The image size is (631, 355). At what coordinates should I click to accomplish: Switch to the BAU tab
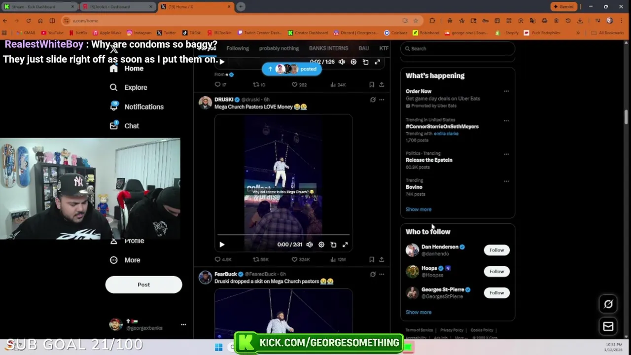tap(364, 48)
